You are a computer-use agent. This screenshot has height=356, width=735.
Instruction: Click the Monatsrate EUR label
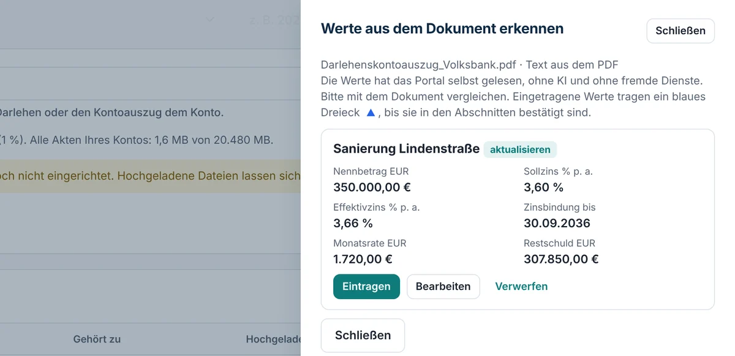point(369,243)
